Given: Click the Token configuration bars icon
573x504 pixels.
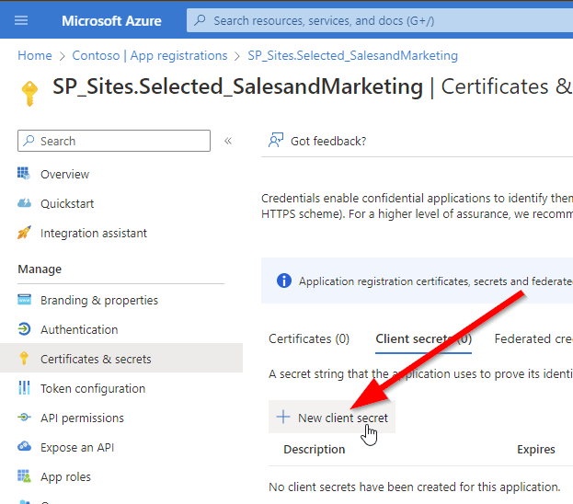Looking at the screenshot, I should coord(24,388).
